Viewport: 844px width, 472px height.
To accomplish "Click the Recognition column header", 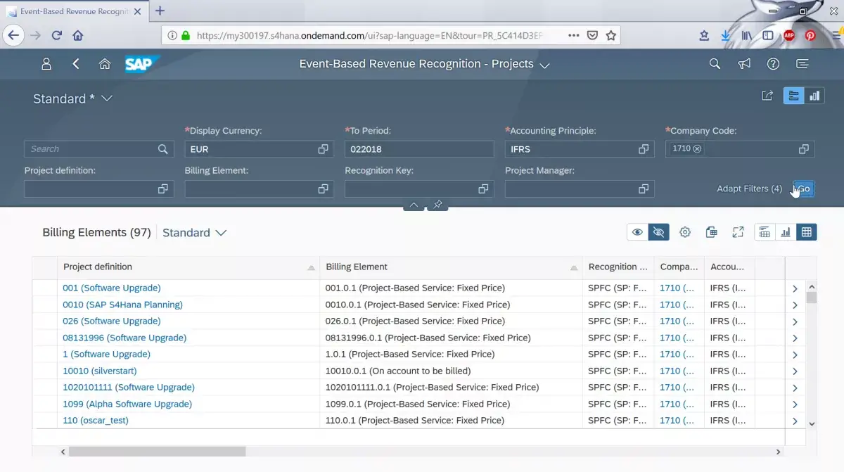I will point(618,267).
